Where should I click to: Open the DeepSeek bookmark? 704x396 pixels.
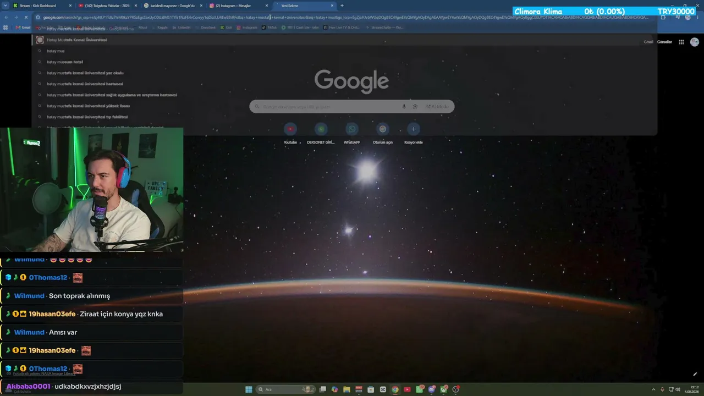click(206, 27)
